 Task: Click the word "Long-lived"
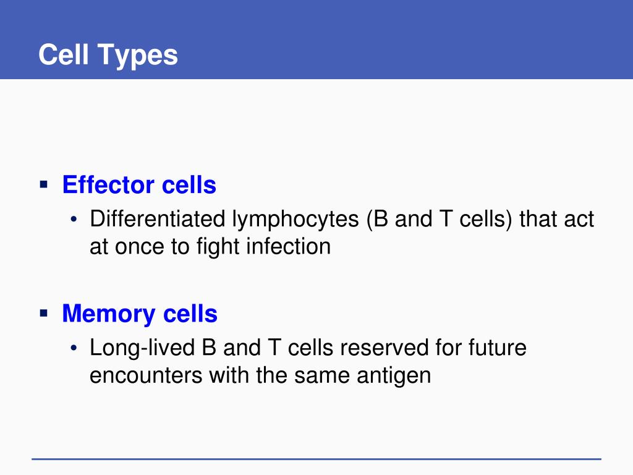tap(142, 348)
